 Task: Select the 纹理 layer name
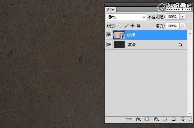pyautogui.click(x=131, y=35)
